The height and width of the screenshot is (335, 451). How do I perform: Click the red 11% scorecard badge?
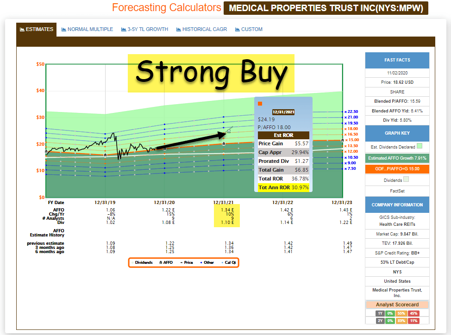click(x=413, y=321)
